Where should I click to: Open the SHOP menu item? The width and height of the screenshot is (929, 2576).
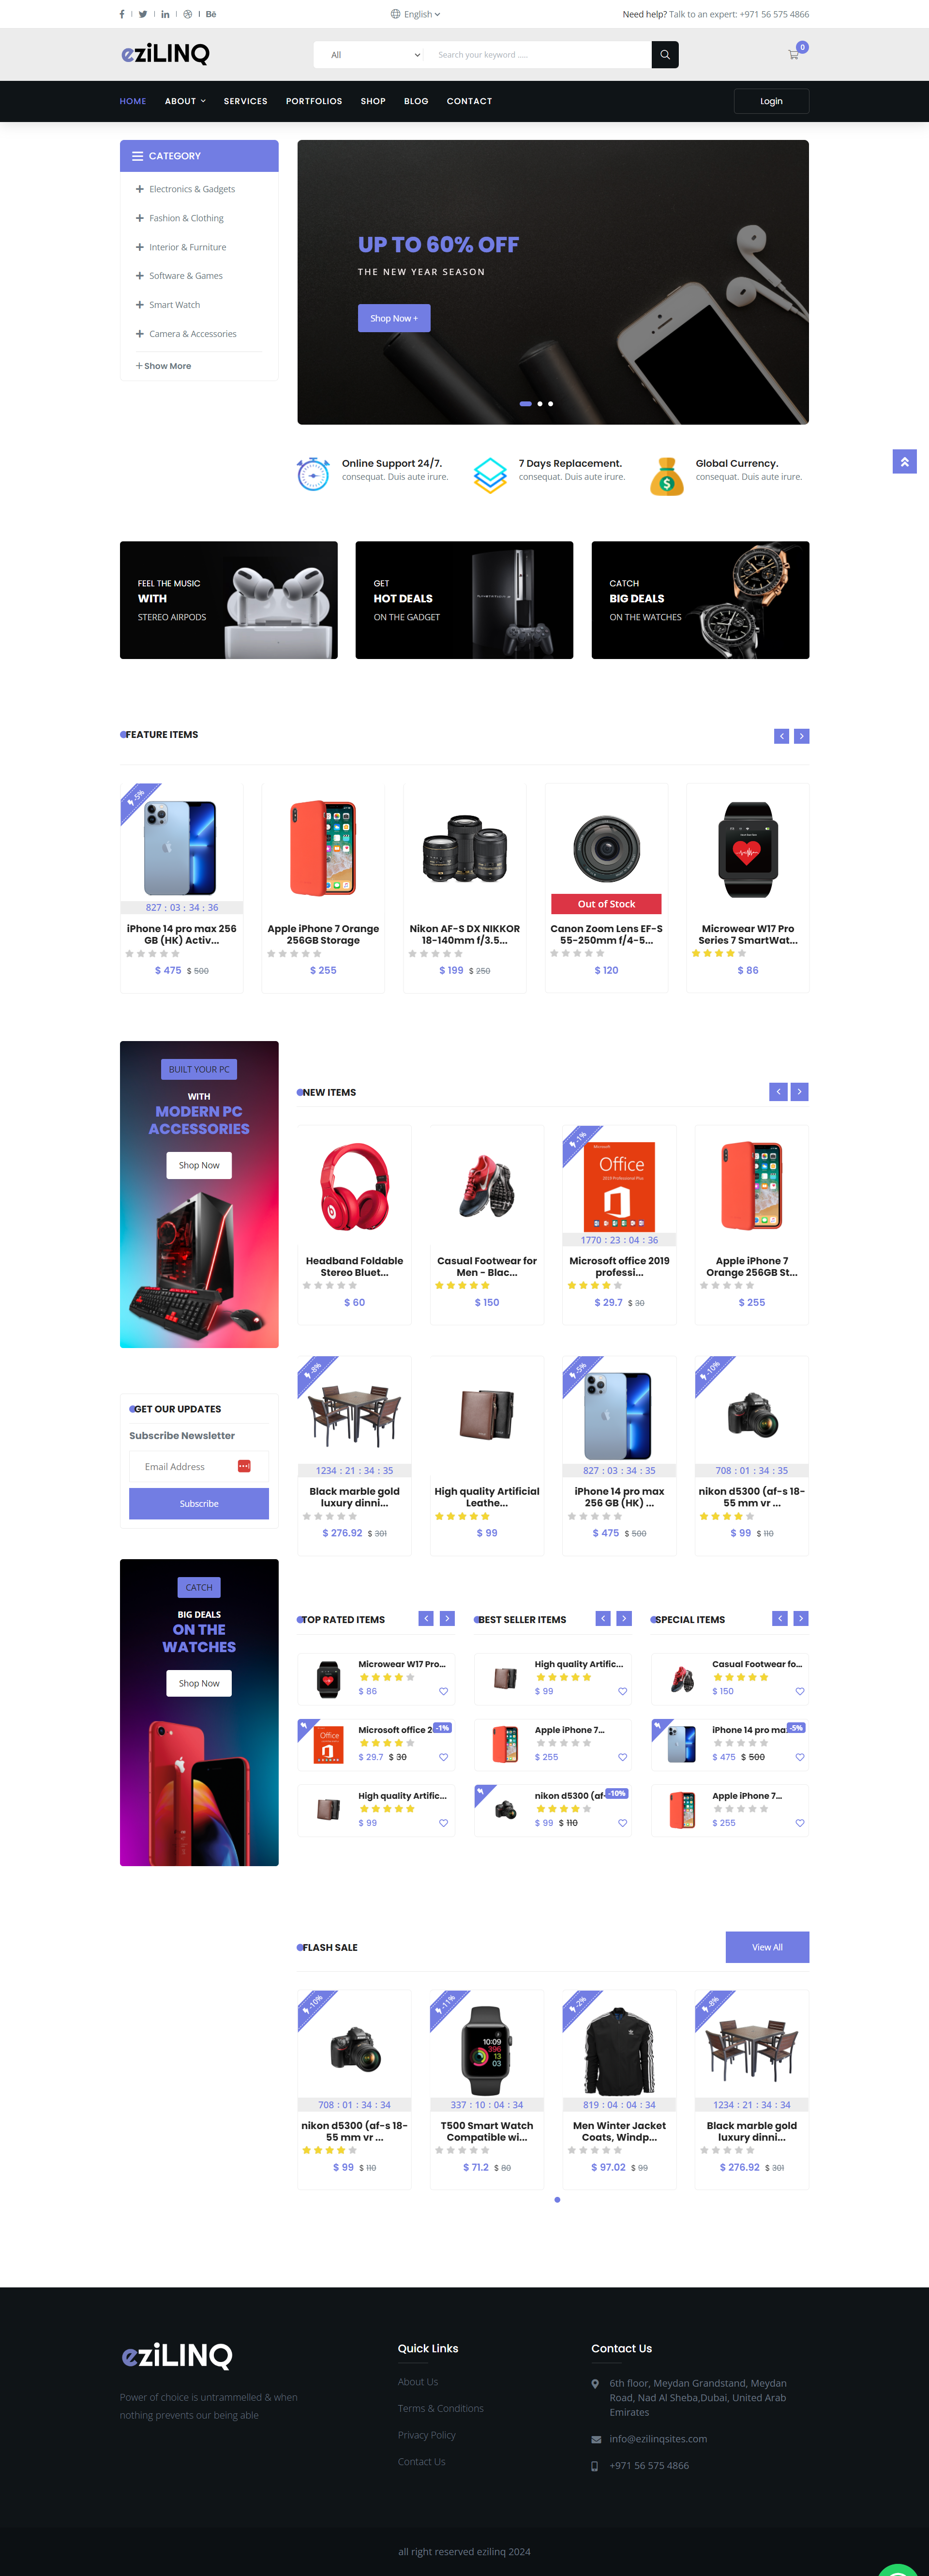click(373, 101)
